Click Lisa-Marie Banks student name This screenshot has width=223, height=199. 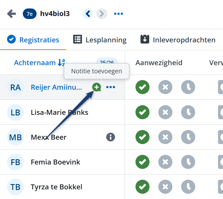[59, 112]
